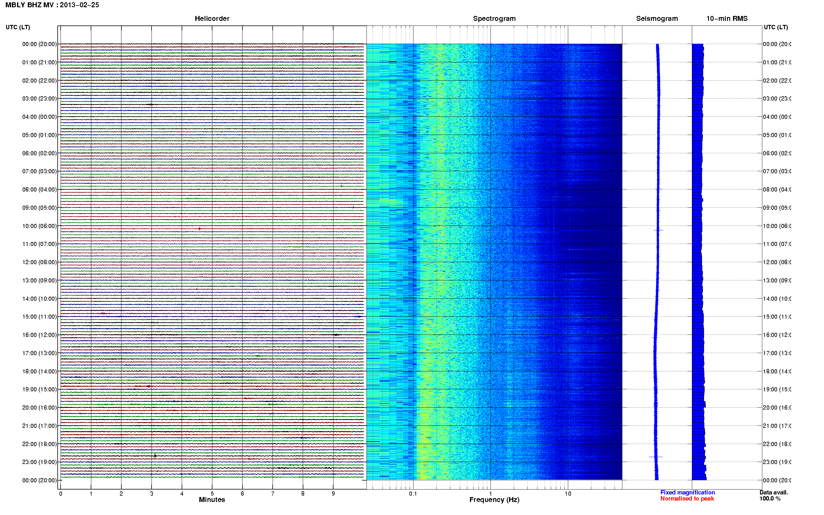Screen dimensions: 824x515
Task: Click the 06:00 (02:00) helicorder time label
Action: [39, 153]
